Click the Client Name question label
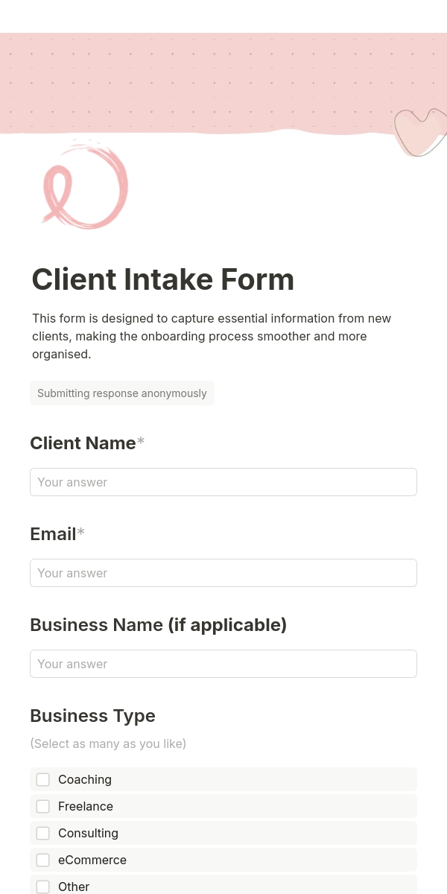 [x=83, y=443]
